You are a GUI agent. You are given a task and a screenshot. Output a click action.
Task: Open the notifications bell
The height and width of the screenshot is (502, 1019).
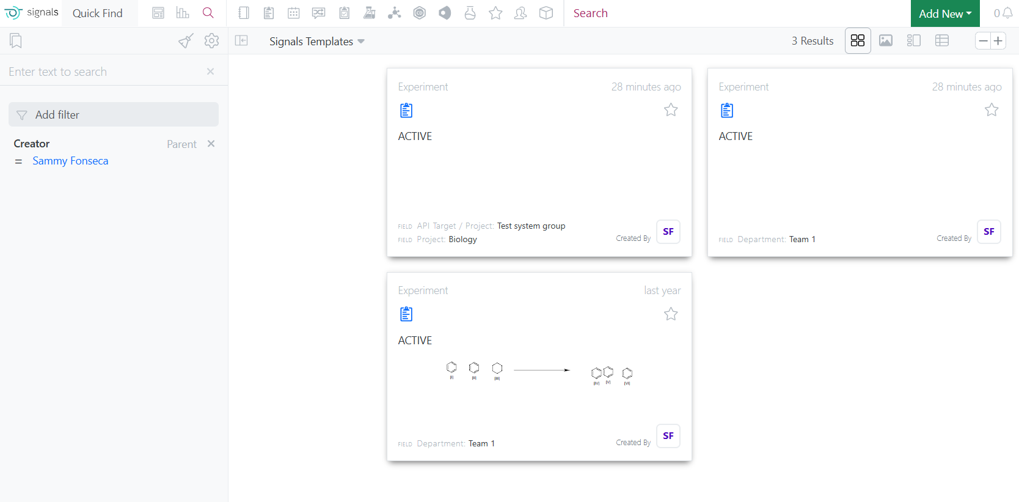1007,13
